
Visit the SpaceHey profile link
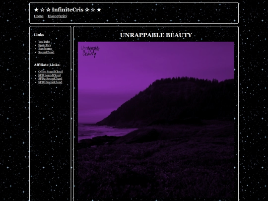[45, 45]
